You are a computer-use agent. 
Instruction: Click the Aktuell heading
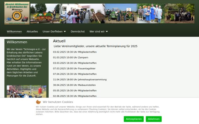(x=59, y=41)
